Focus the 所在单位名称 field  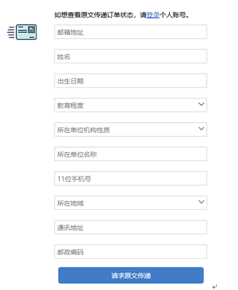coord(131,154)
